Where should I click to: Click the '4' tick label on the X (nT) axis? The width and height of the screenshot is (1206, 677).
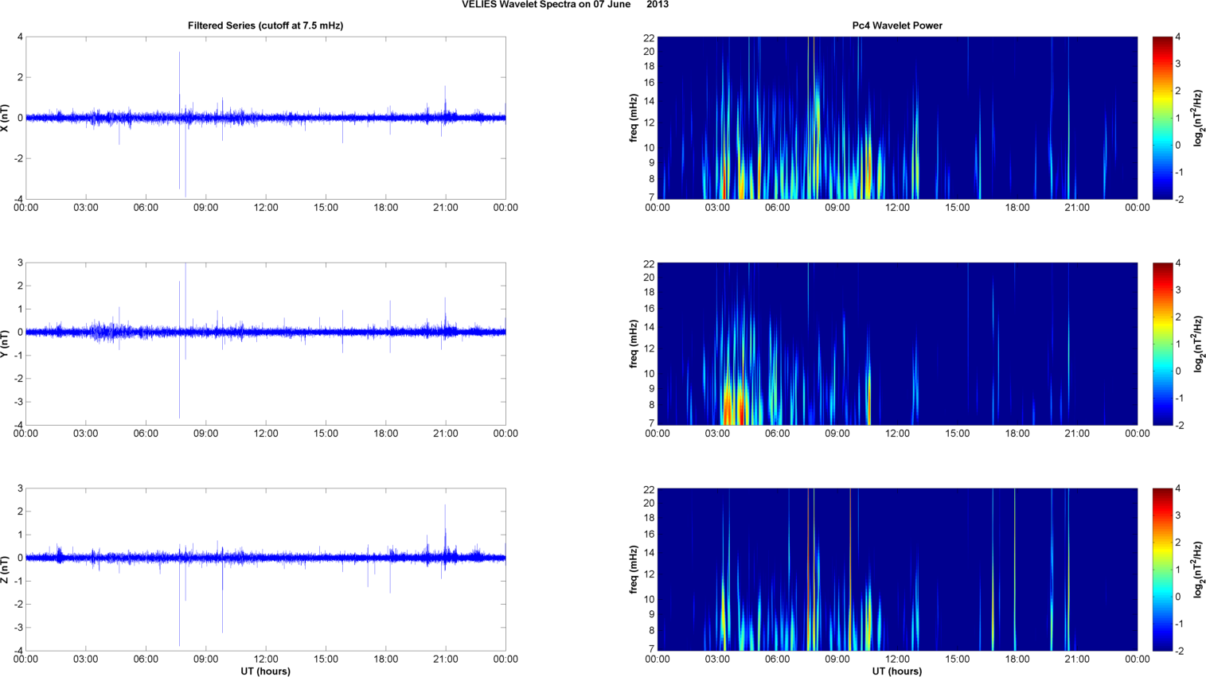20,37
